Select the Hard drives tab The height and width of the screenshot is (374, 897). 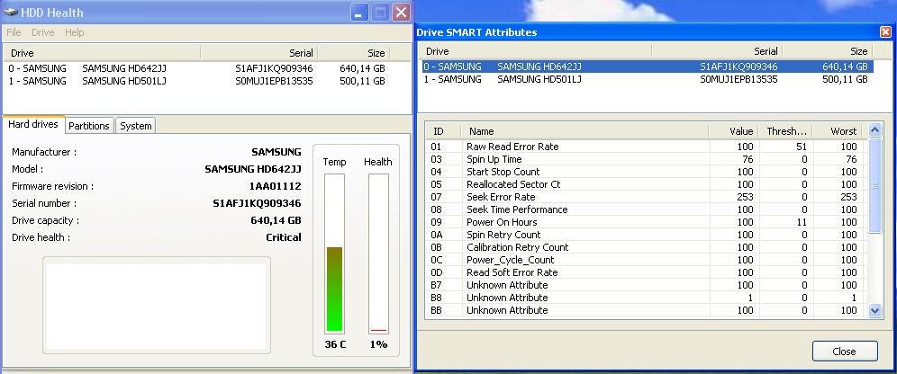click(33, 124)
